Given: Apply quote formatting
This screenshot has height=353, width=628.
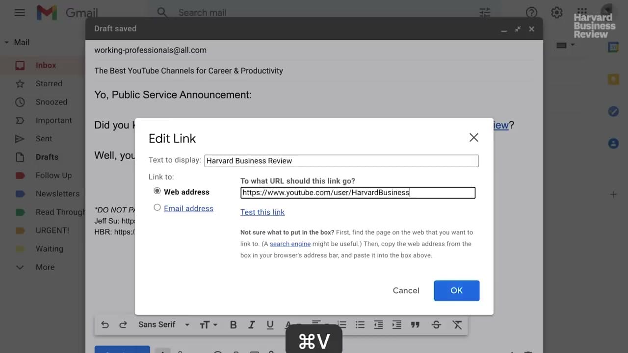Looking at the screenshot, I should pyautogui.click(x=415, y=325).
